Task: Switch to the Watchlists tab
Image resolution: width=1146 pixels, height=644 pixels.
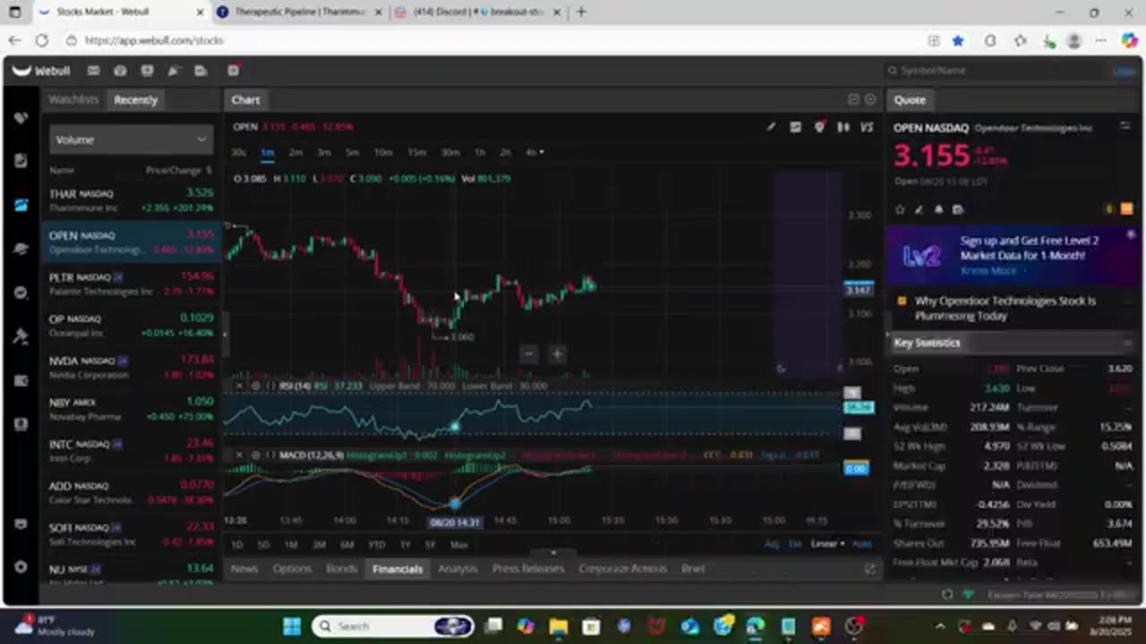Action: [73, 99]
